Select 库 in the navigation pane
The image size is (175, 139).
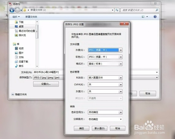click(16, 44)
